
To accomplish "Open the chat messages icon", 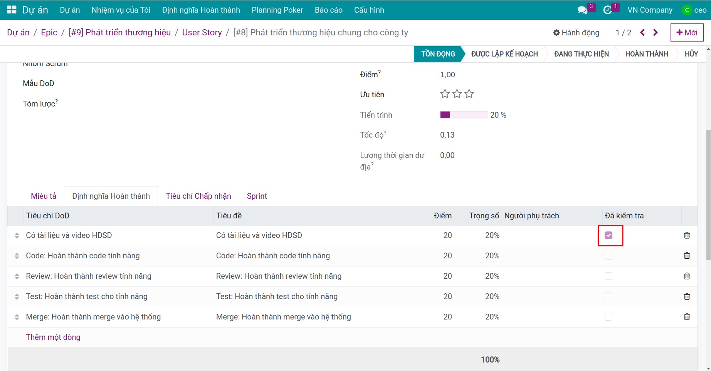I will pos(582,10).
